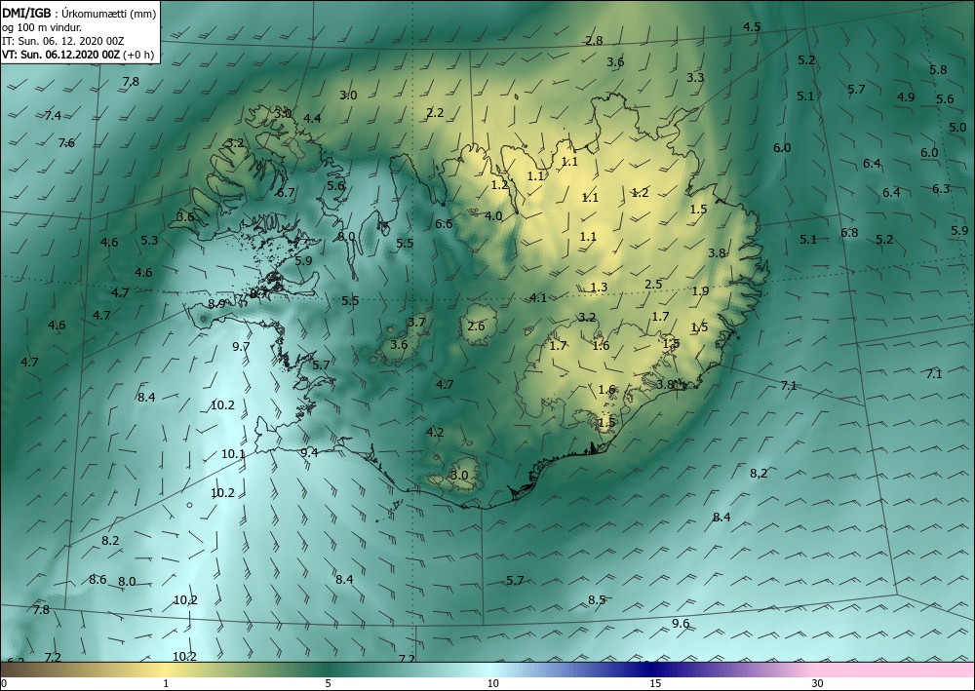This screenshot has height=691, width=975.
Task: Click the map value 8.5
Action: [x=597, y=600]
